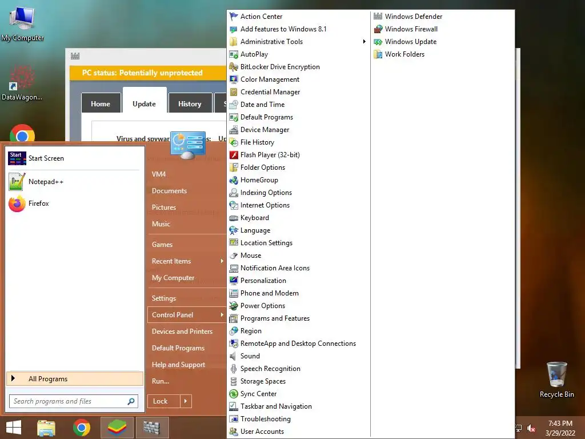Viewport: 585px width, 439px height.
Task: Click the VM4 user name entry
Action: (159, 174)
